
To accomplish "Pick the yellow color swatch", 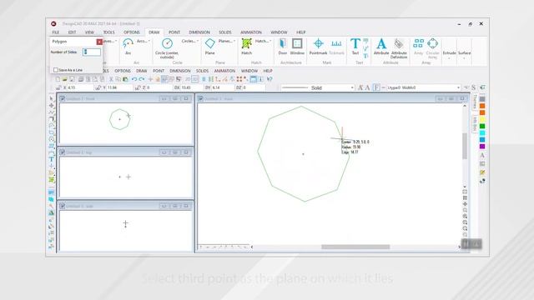I will 482,119.
